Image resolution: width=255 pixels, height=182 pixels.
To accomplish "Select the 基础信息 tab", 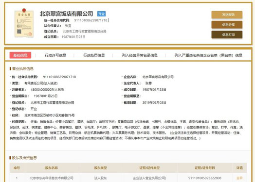I will point(20,55).
